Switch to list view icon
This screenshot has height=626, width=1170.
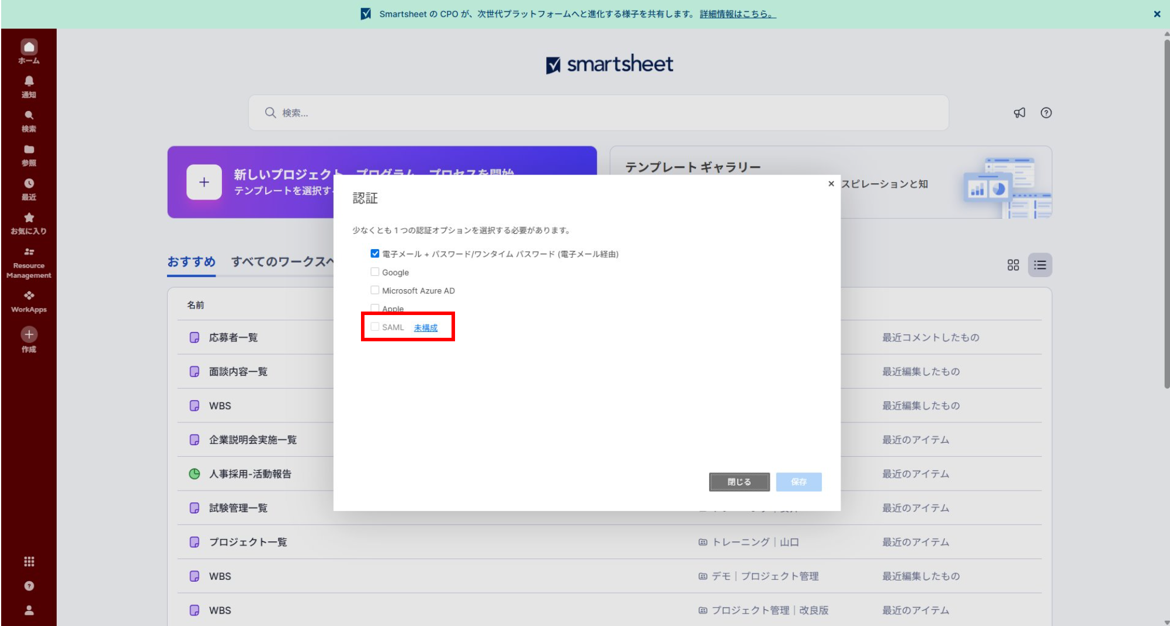tap(1040, 265)
